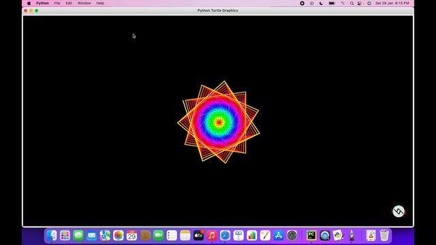Open Calendar showing 29 in the dock
The image size is (436, 245).
(131, 235)
